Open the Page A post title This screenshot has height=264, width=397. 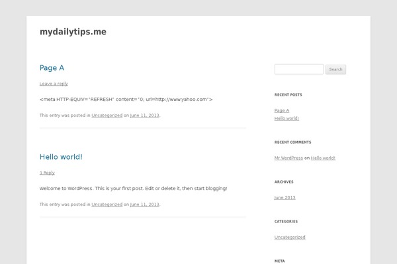52,68
